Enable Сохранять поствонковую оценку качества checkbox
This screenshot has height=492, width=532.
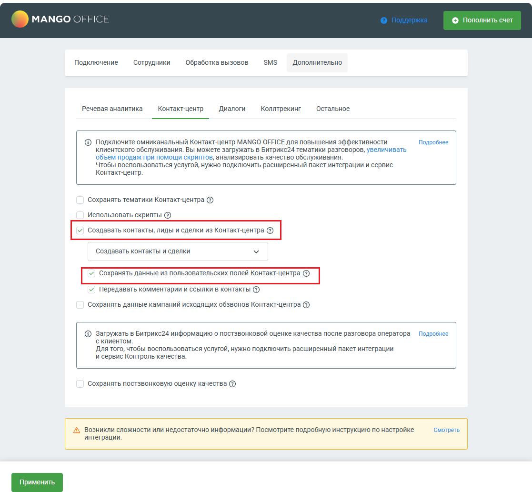tap(80, 384)
